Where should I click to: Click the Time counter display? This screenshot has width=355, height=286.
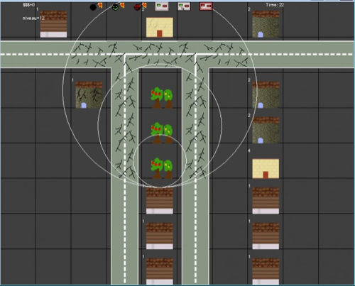click(275, 5)
